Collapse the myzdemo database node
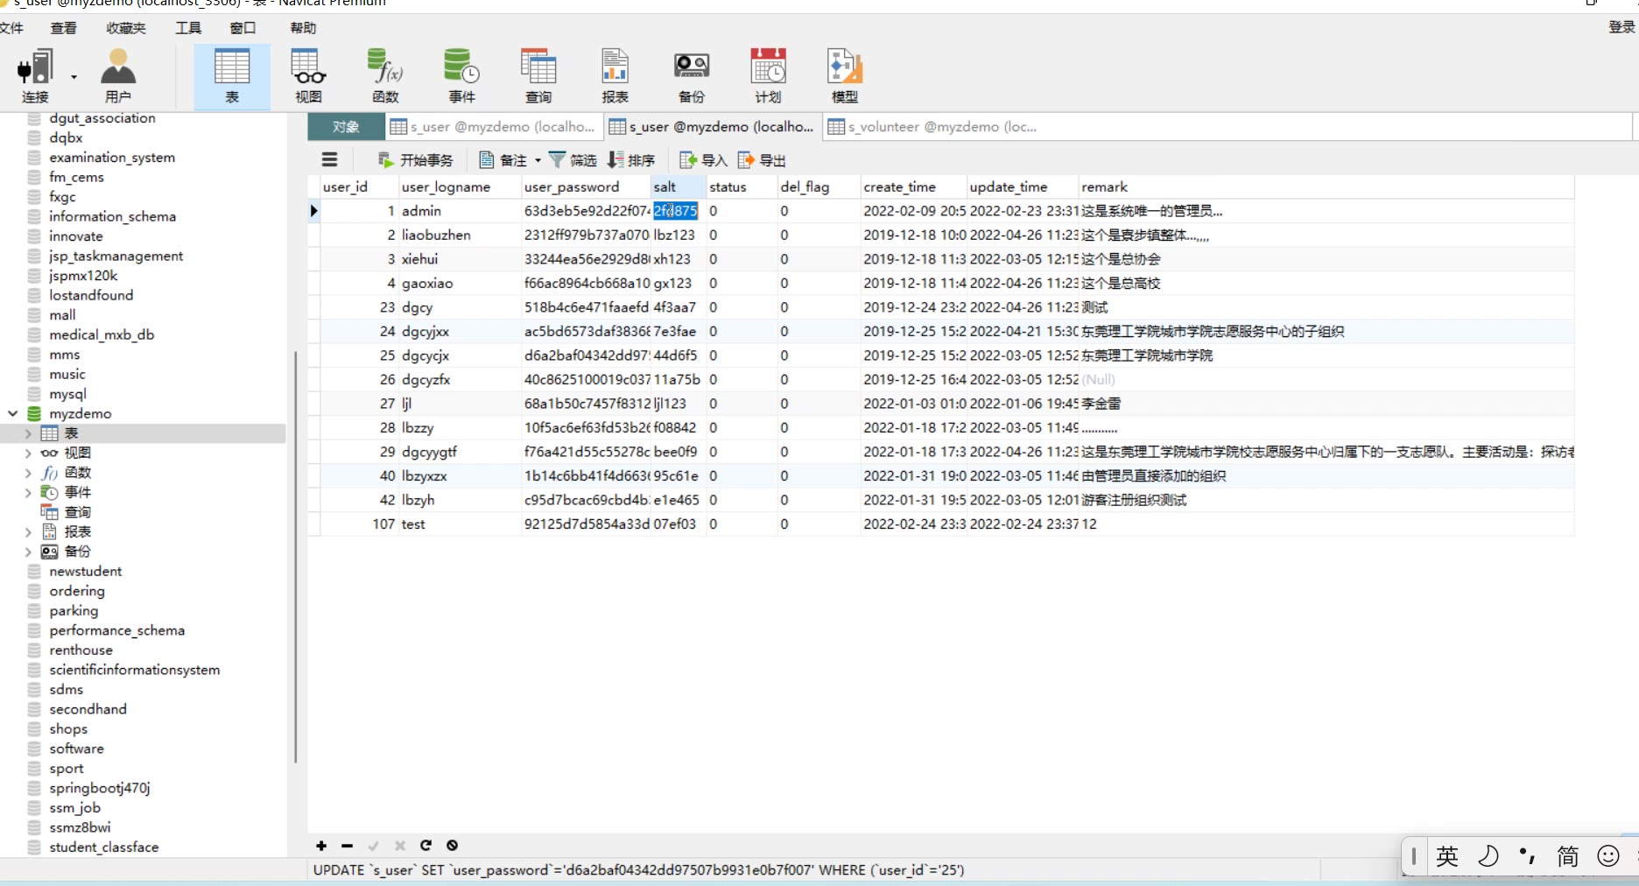Viewport: 1639px width, 886px height. [12, 413]
